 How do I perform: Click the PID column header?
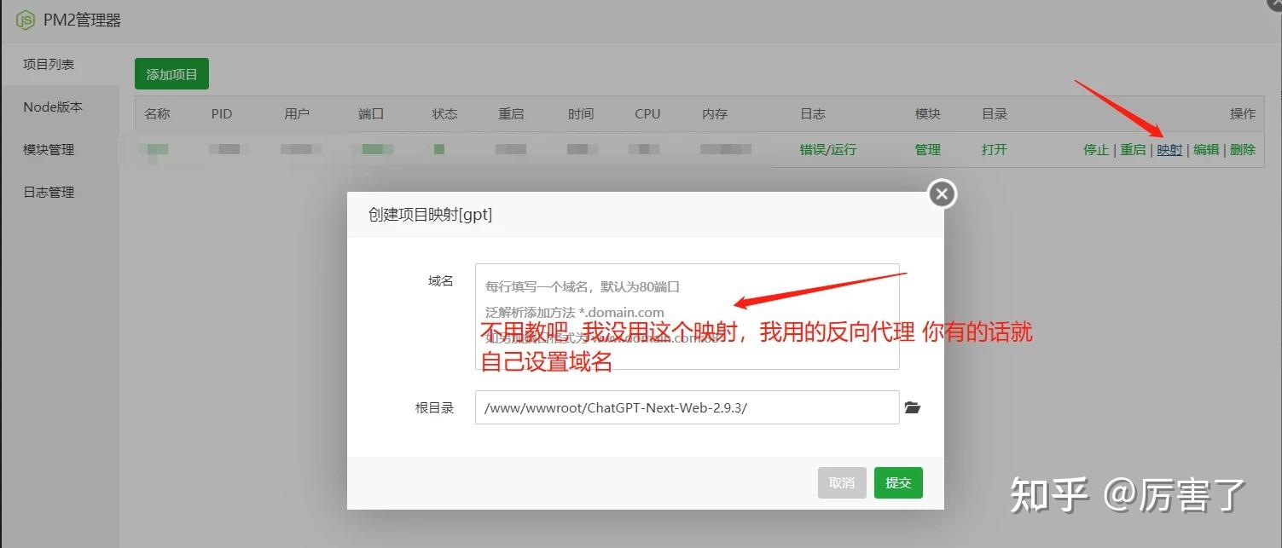pyautogui.click(x=222, y=113)
